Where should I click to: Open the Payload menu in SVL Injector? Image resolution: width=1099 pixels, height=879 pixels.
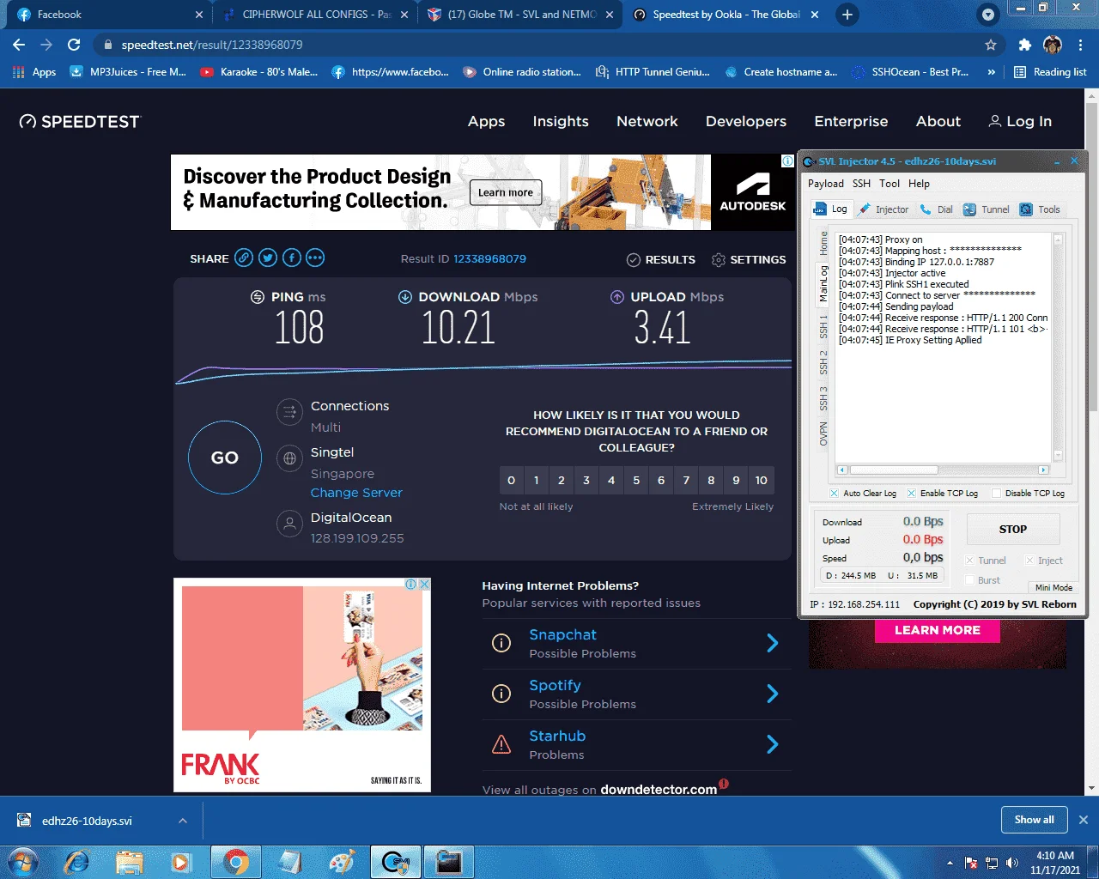825,184
